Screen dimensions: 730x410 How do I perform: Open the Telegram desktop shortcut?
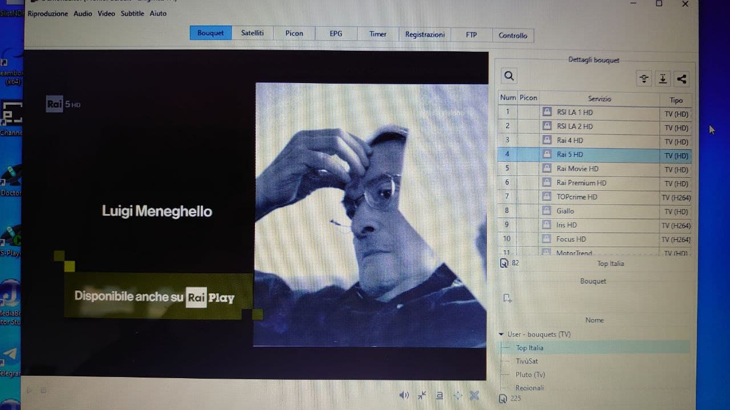click(10, 362)
